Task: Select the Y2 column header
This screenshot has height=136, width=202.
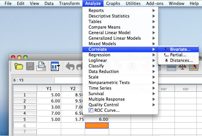Action: point(73,88)
